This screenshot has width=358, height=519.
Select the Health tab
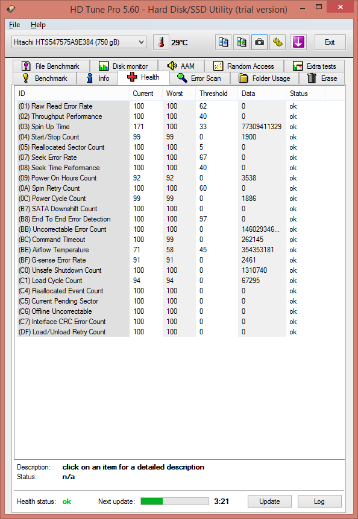tap(143, 77)
